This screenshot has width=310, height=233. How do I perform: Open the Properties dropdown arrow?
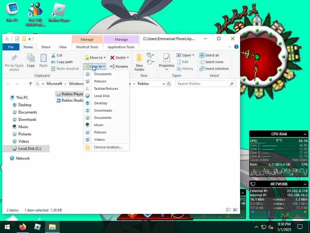[167, 69]
